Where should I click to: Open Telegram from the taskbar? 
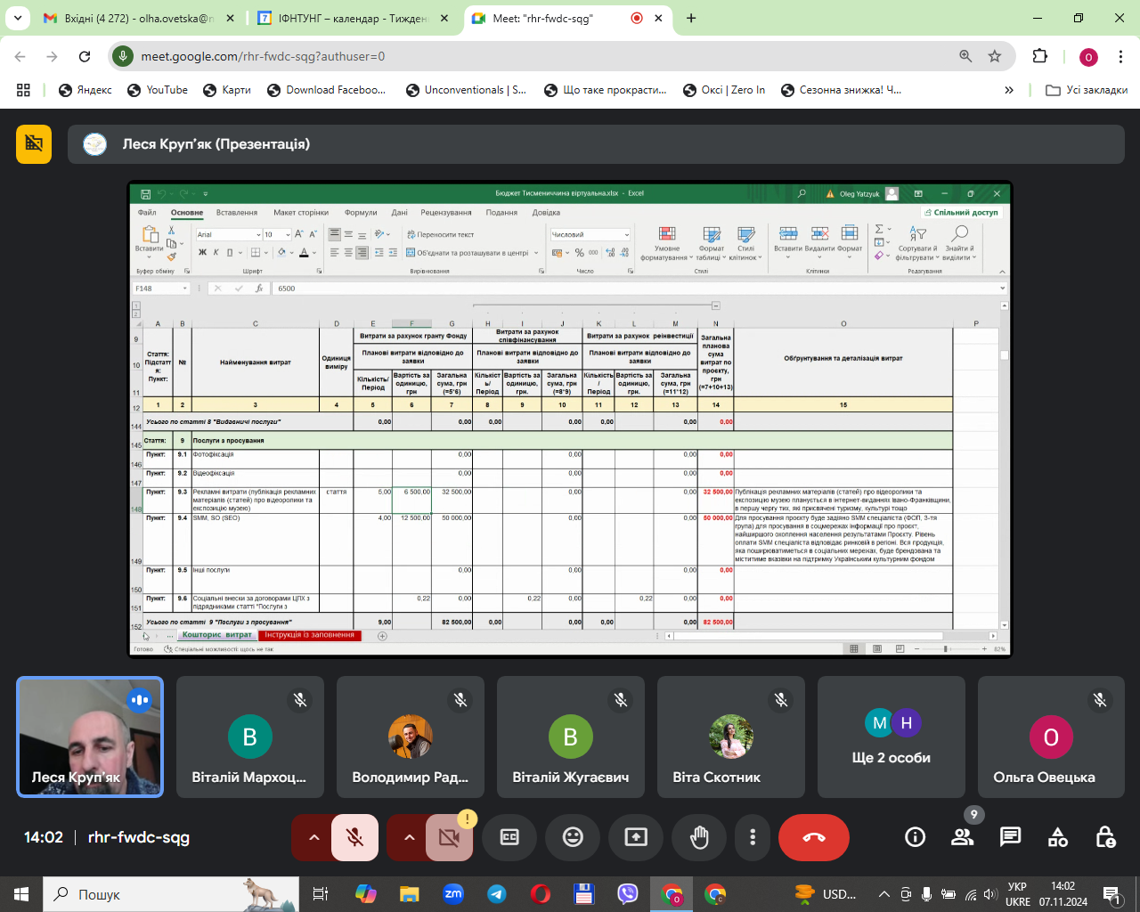point(497,894)
